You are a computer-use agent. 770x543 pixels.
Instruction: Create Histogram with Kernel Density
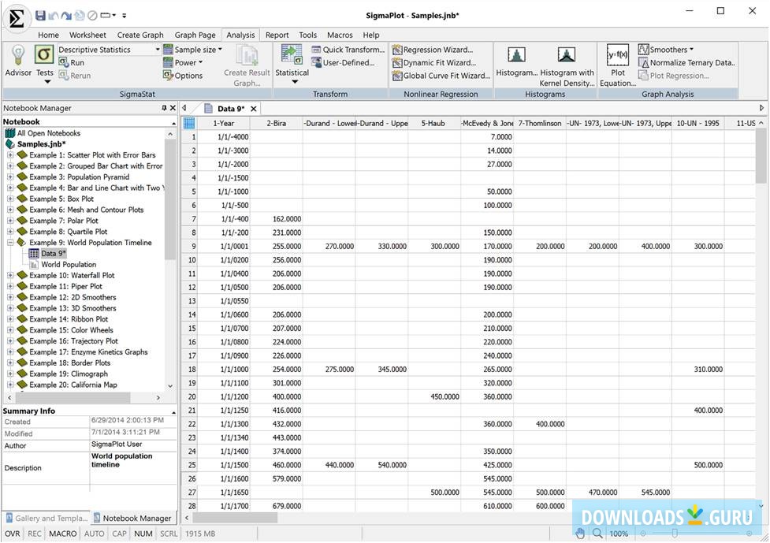tap(567, 67)
